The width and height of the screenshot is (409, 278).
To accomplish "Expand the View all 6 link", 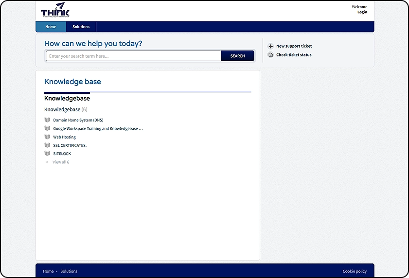I will point(61,162).
